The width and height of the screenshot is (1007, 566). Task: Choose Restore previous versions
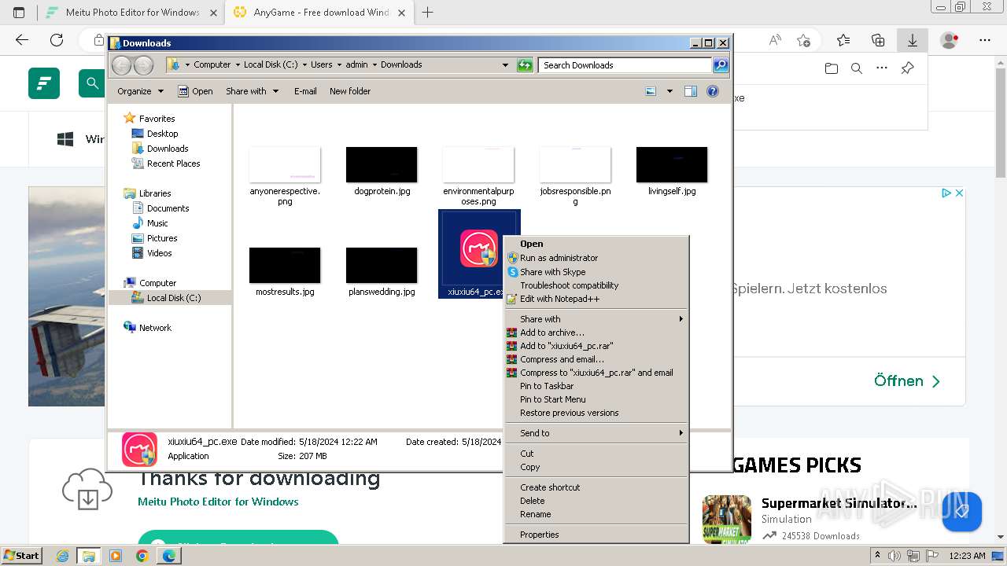596,413
